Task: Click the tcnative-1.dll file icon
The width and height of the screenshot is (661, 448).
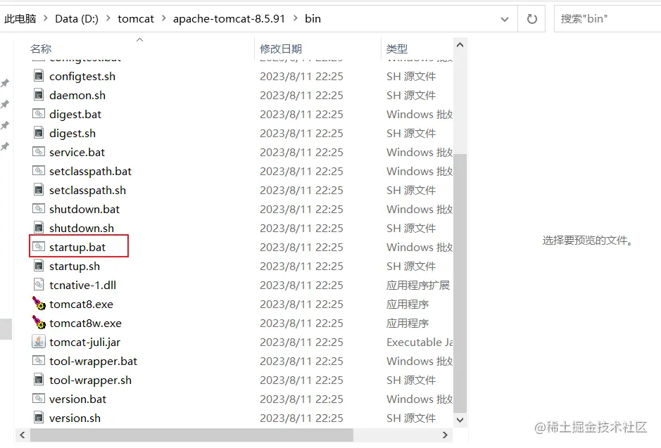Action: click(39, 285)
